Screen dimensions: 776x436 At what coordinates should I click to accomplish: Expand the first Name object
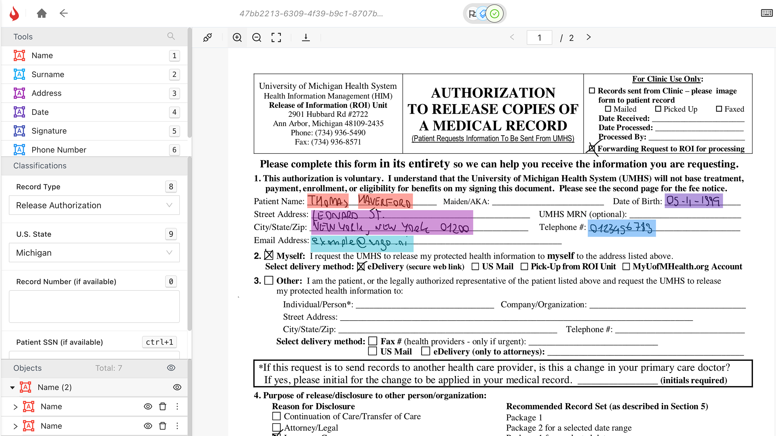pos(15,407)
